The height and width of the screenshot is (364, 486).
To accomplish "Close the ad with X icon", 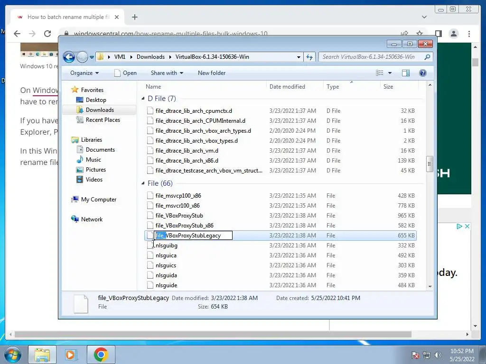I will click(467, 226).
